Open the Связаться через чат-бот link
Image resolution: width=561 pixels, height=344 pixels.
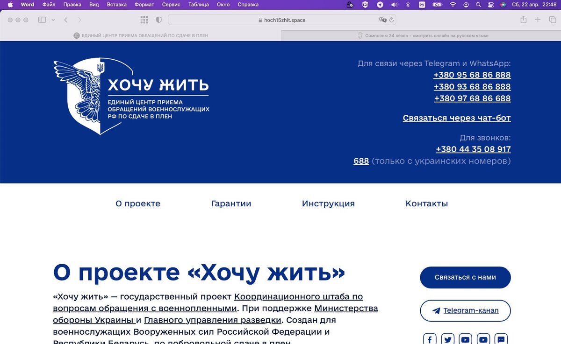[x=457, y=118]
